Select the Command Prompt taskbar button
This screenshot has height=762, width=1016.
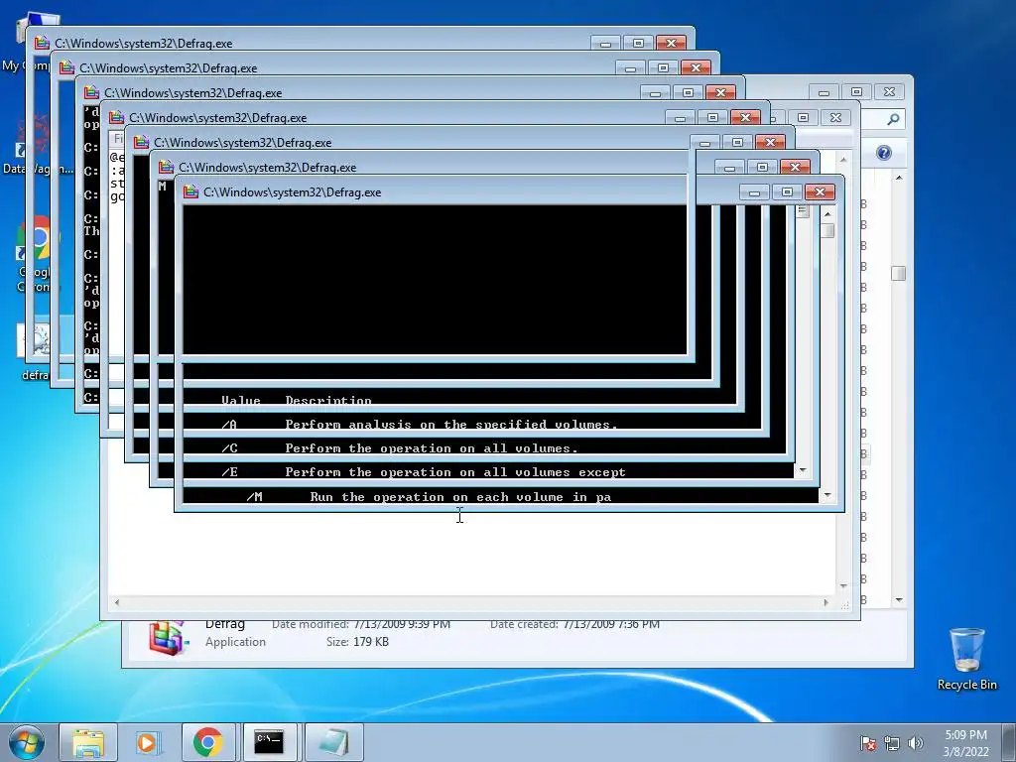pyautogui.click(x=269, y=742)
